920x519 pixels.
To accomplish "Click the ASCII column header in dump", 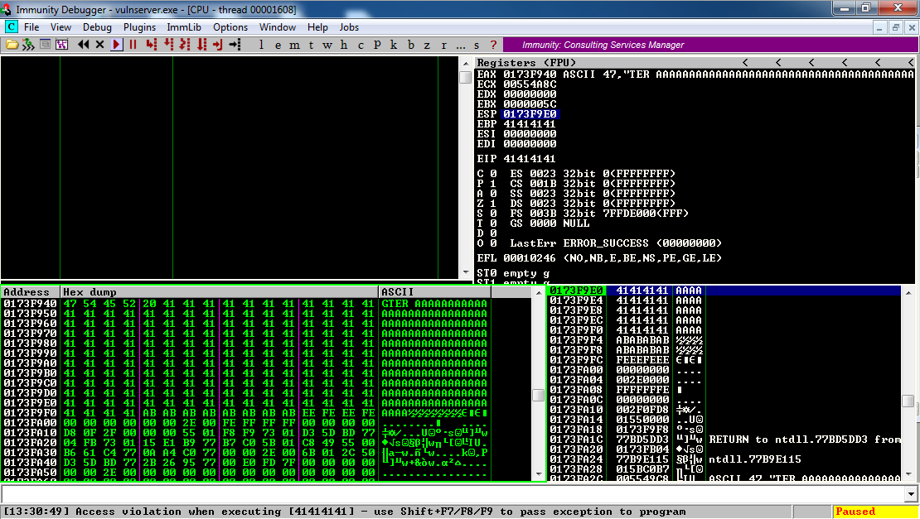I will (435, 291).
